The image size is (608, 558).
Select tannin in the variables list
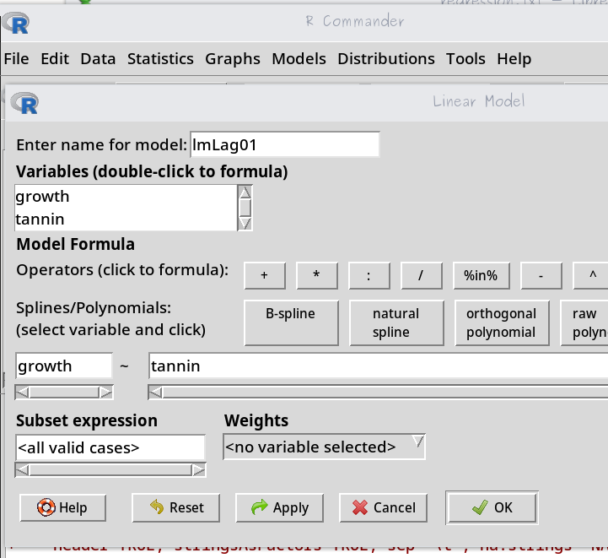coord(40,219)
